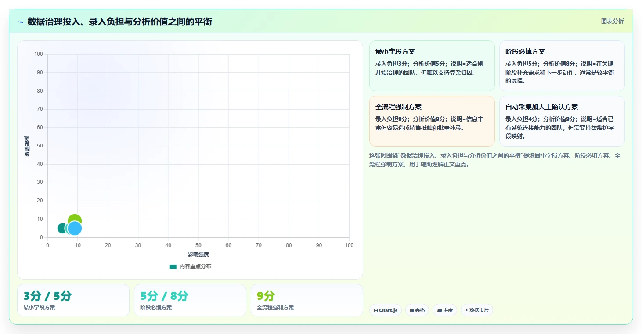The width and height of the screenshot is (642, 334).
Task: Open the 最小字段方案 description card
Action: click(432, 66)
